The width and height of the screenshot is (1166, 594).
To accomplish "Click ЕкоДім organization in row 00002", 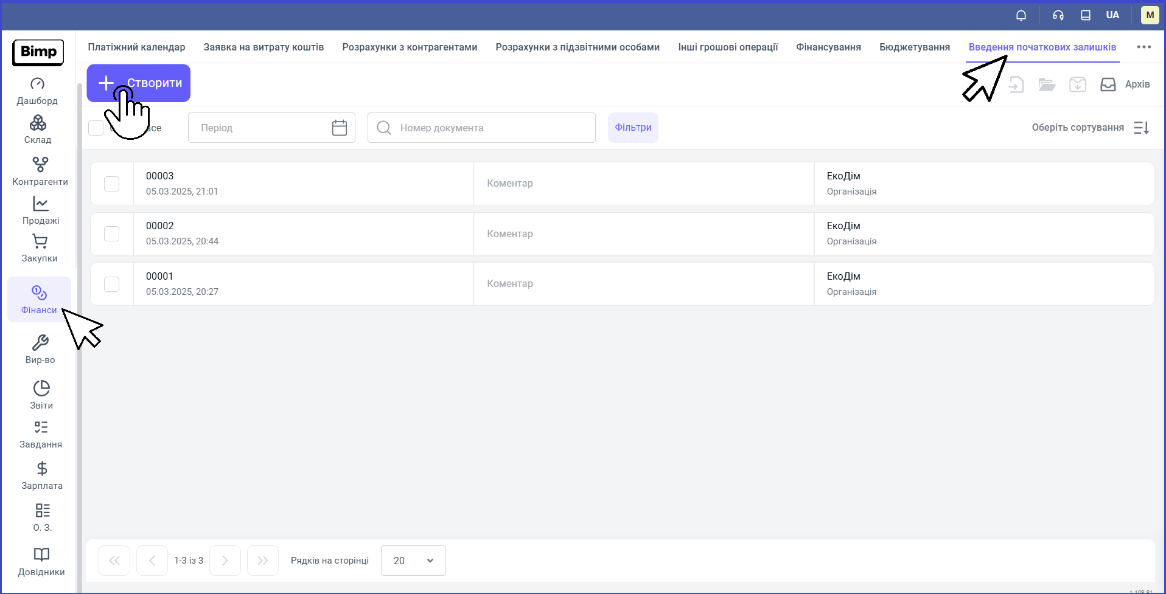I will point(843,226).
